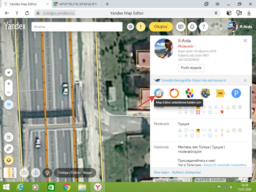The image size is (256, 192).
Task: Click the Türkiye / Edirne / Keşan breadcrumb
Action: pyautogui.click(x=75, y=173)
